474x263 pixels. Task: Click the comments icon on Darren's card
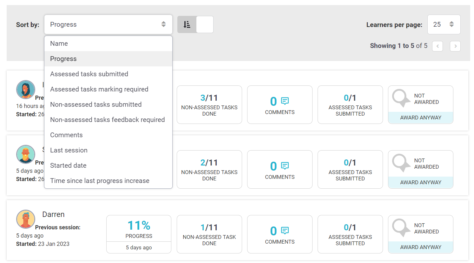[x=285, y=231]
